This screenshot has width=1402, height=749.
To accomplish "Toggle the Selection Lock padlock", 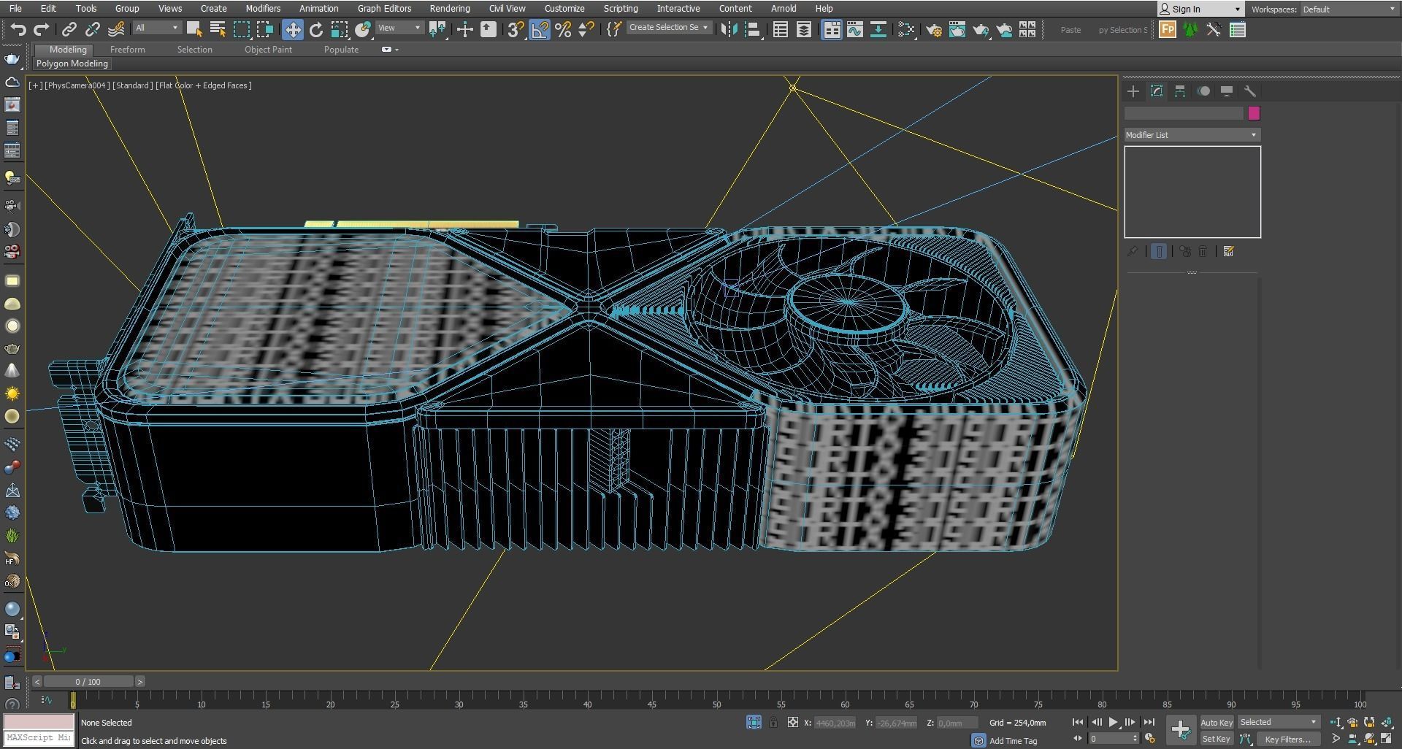I will pos(773,722).
